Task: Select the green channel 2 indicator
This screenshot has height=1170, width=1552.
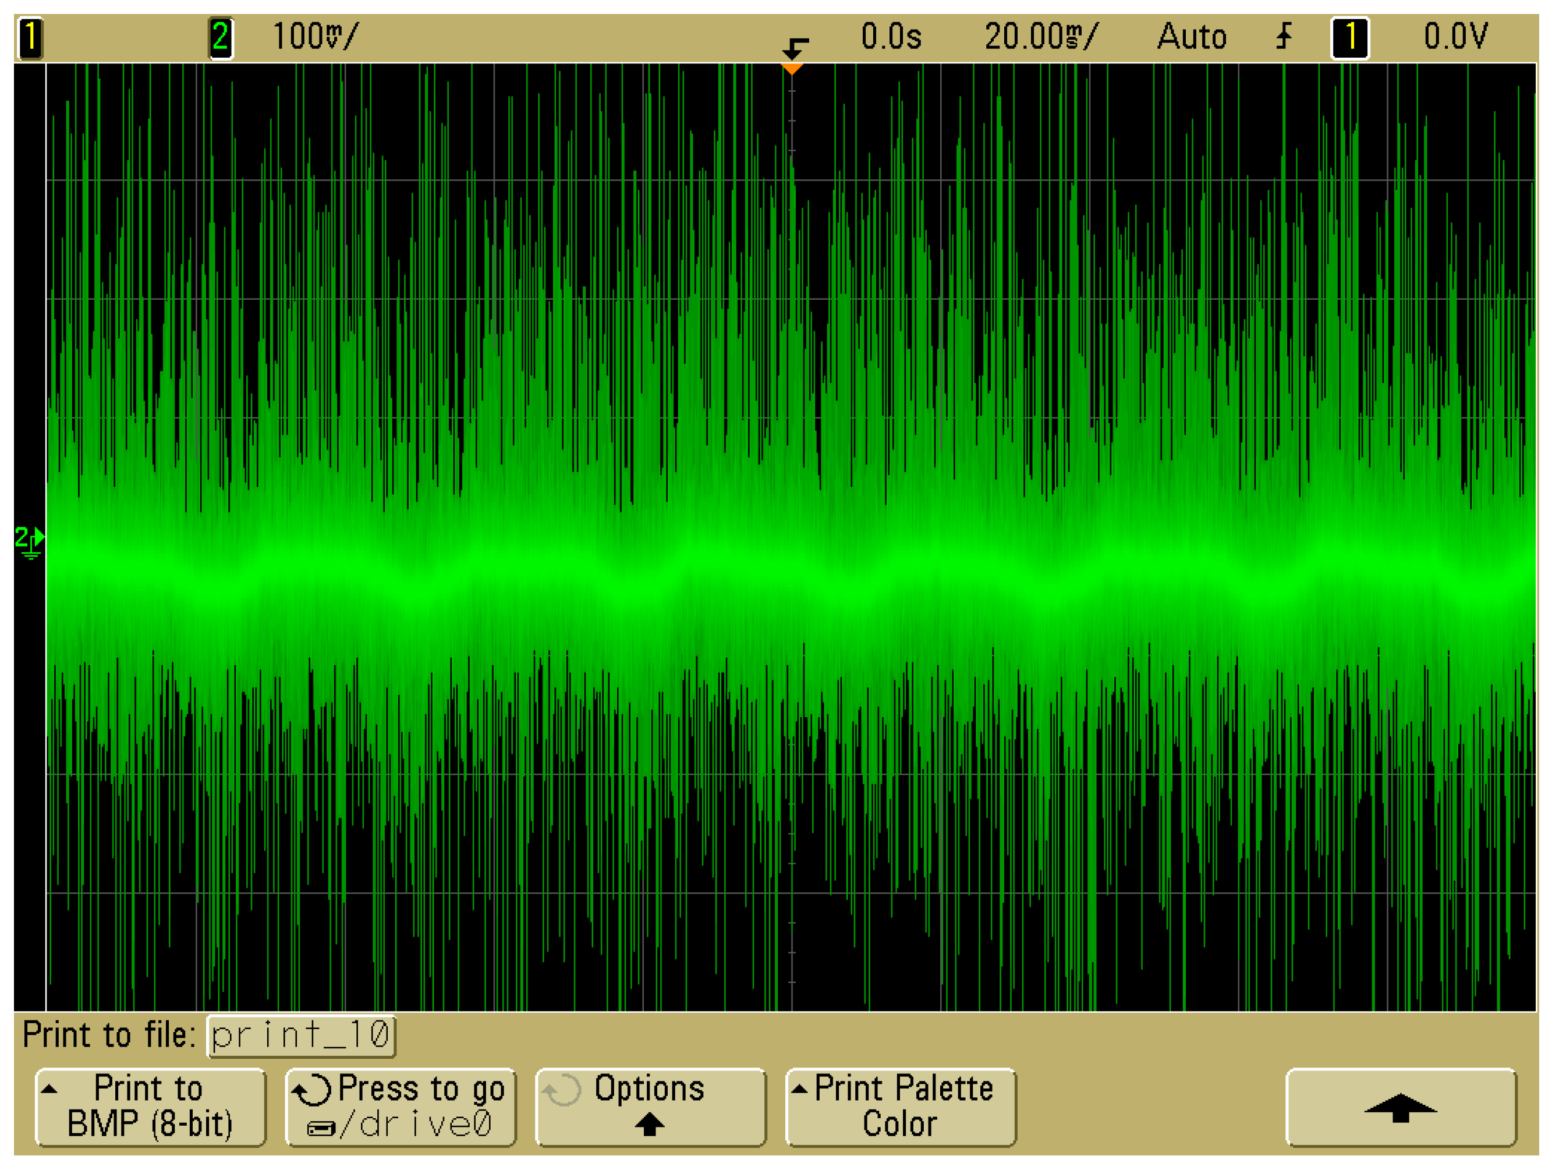Action: click(x=221, y=38)
